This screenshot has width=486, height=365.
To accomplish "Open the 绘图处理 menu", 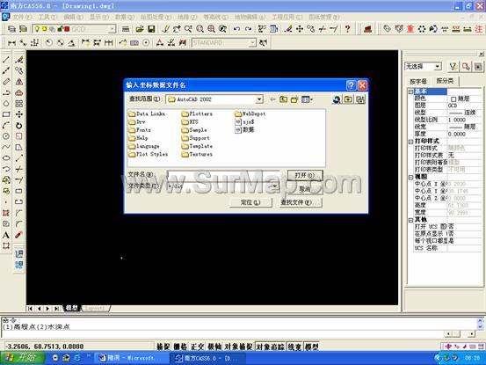I will [156, 17].
